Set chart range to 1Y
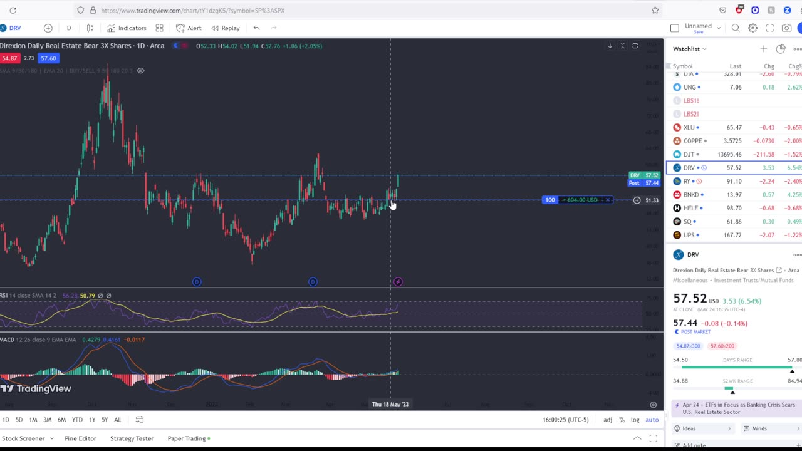The width and height of the screenshot is (802, 451). click(x=92, y=420)
